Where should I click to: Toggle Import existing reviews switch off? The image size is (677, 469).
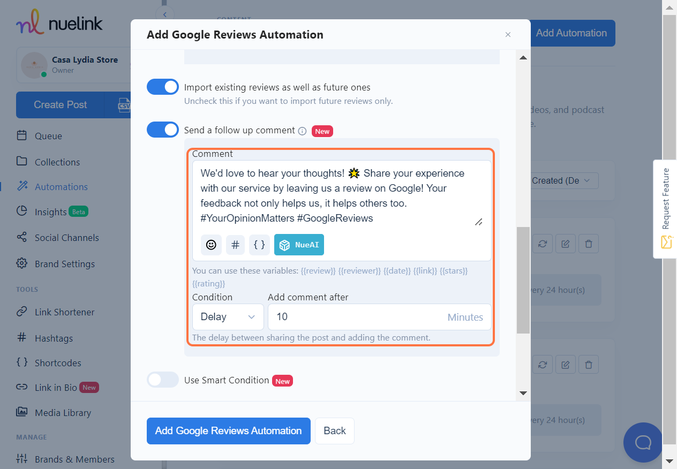[x=163, y=87]
